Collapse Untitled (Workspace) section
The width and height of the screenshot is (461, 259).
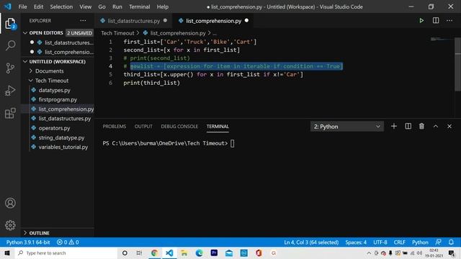point(58,62)
